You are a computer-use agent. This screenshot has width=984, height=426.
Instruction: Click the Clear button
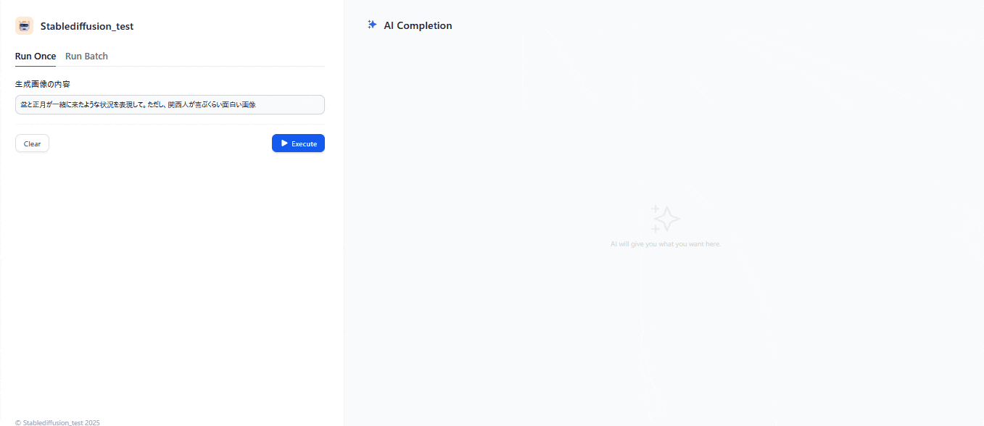click(x=32, y=143)
